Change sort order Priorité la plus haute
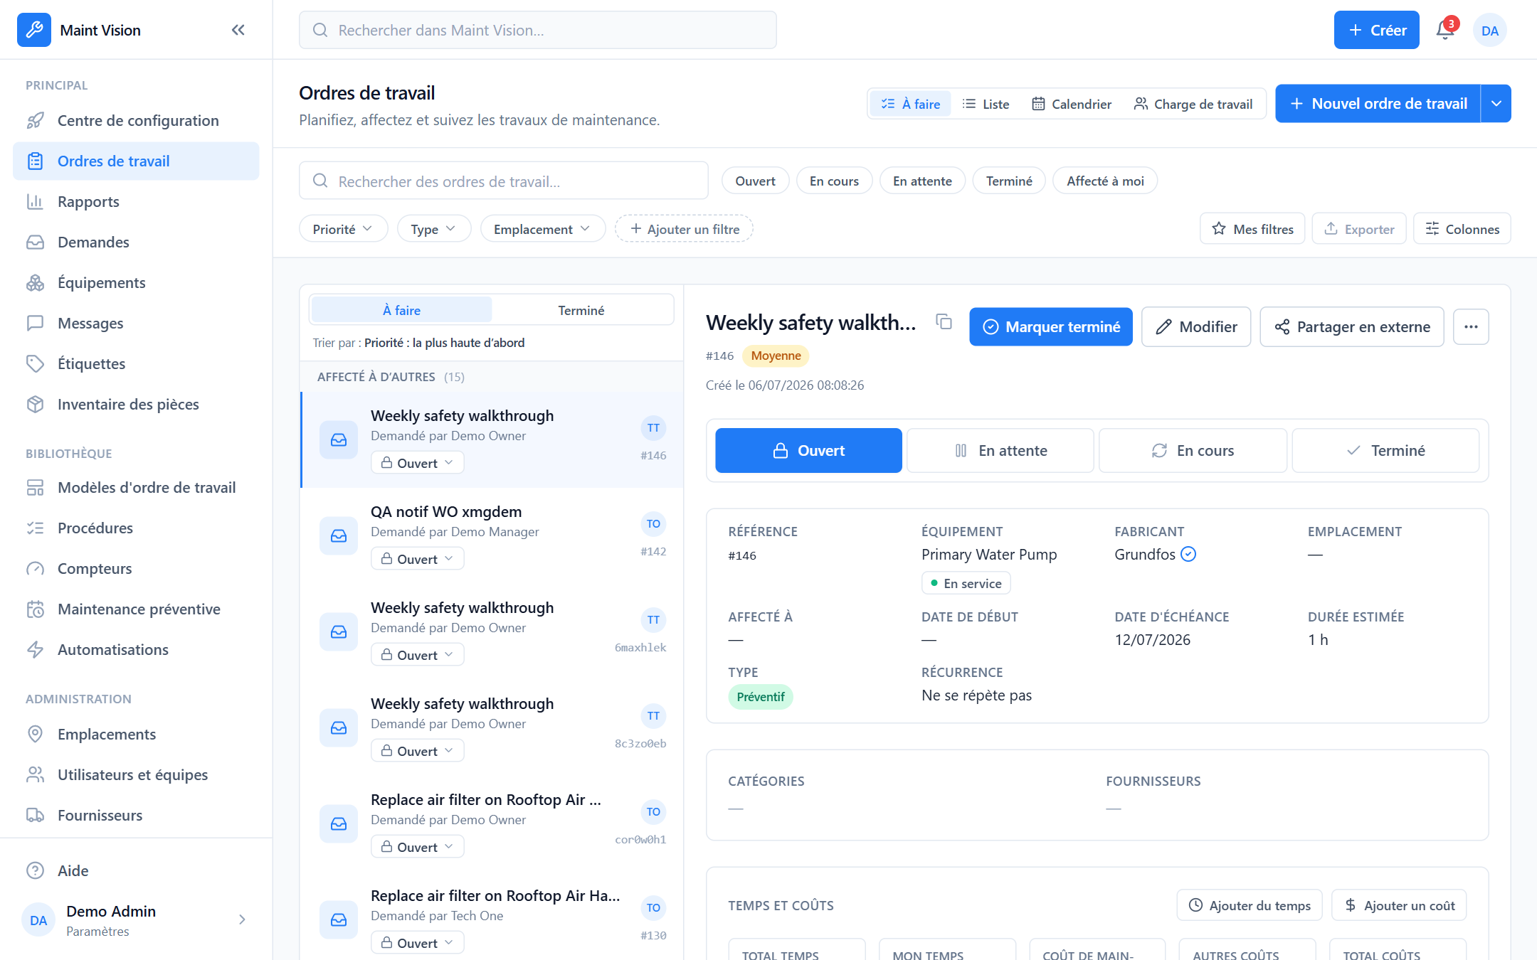Viewport: 1537px width, 960px height. (x=444, y=343)
